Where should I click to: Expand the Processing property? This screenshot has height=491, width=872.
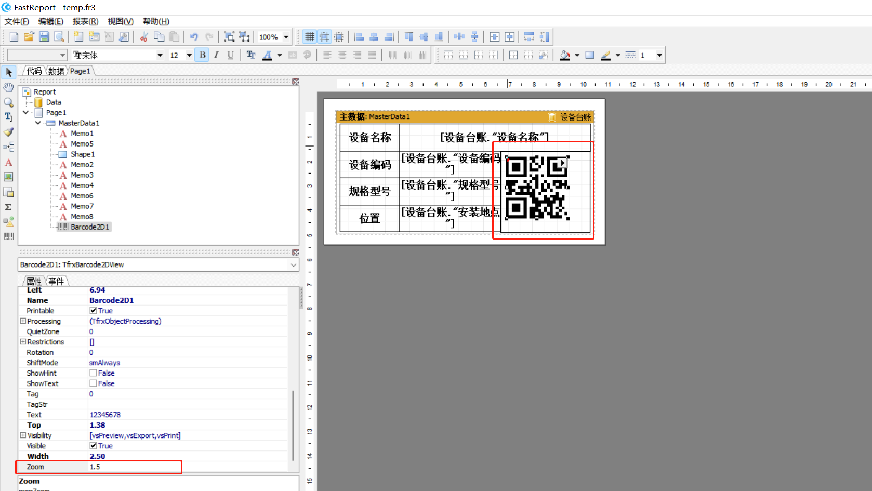pyautogui.click(x=23, y=321)
